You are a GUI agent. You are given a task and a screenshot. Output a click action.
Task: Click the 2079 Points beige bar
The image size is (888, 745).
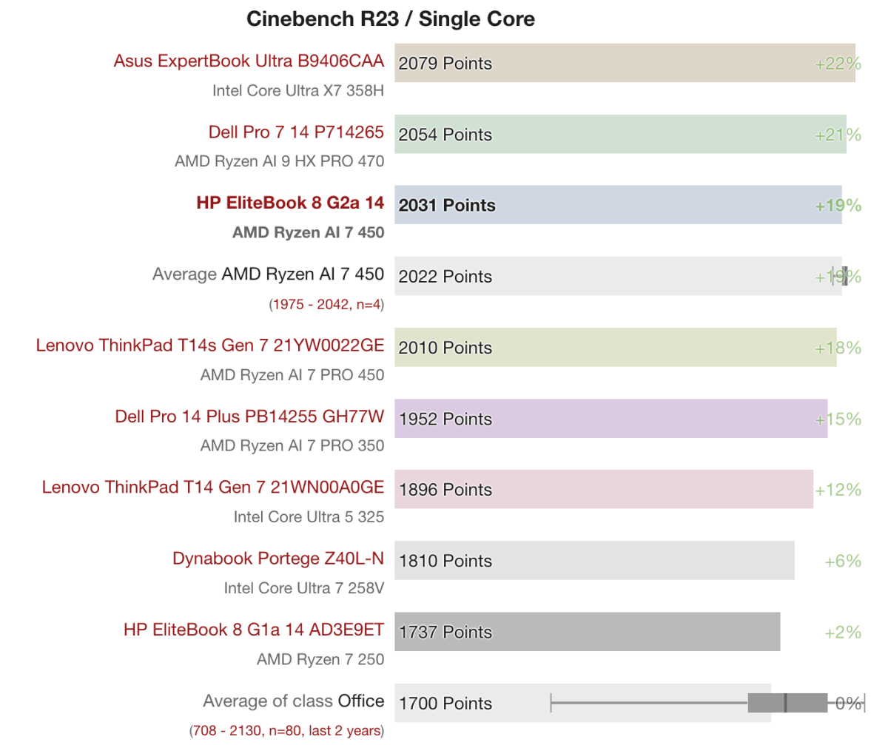click(625, 63)
